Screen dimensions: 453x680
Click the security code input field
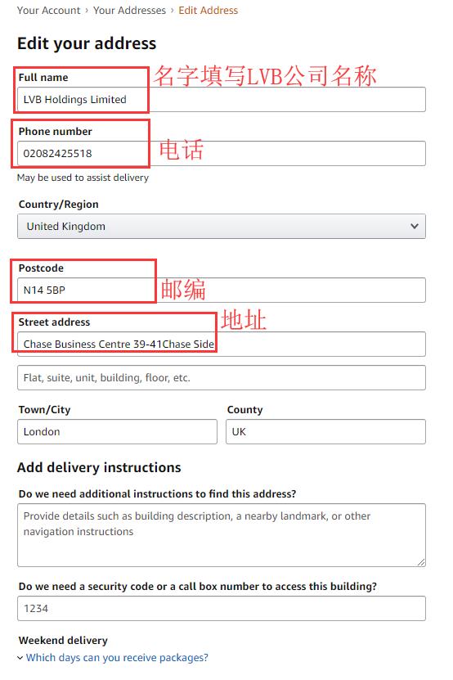[221, 609]
